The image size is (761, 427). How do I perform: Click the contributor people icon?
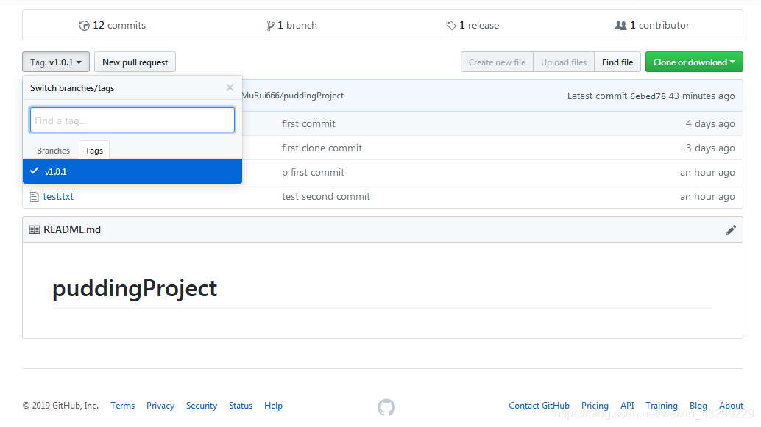(620, 25)
